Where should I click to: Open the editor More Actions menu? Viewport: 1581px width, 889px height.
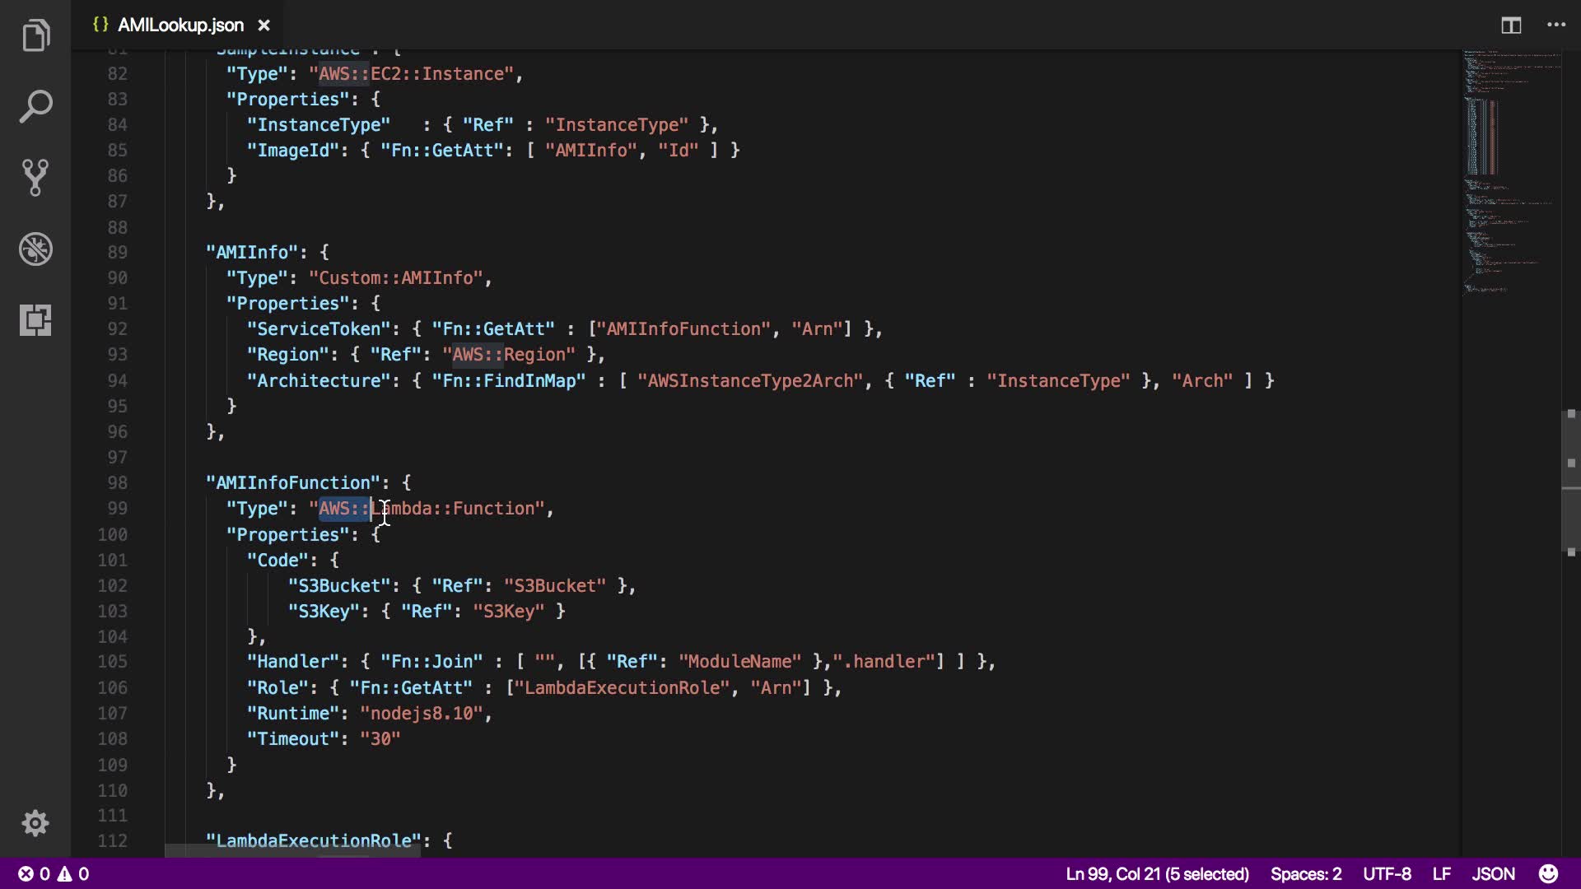[x=1556, y=26]
